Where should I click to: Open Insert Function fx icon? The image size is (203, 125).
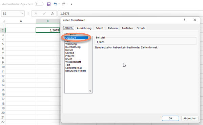[53, 13]
